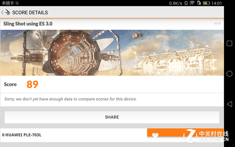Click the 3DMark logo in the header

pos(7,12)
